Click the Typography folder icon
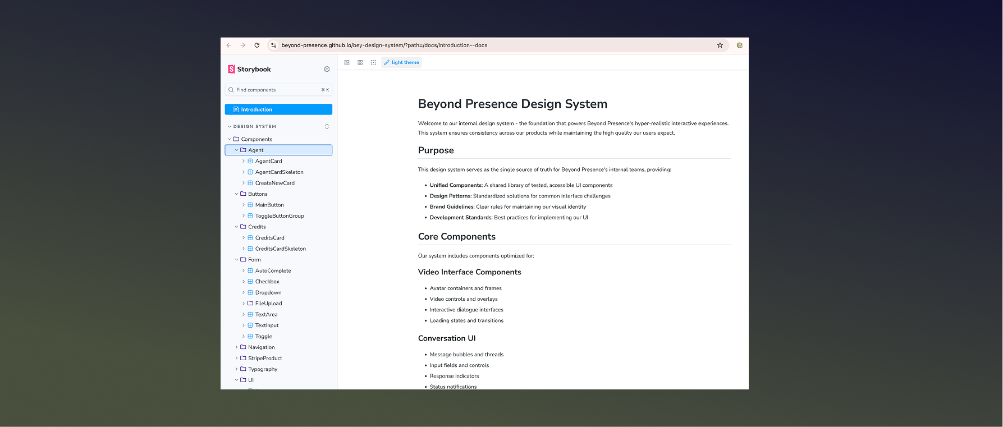This screenshot has width=1003, height=427. click(244, 369)
